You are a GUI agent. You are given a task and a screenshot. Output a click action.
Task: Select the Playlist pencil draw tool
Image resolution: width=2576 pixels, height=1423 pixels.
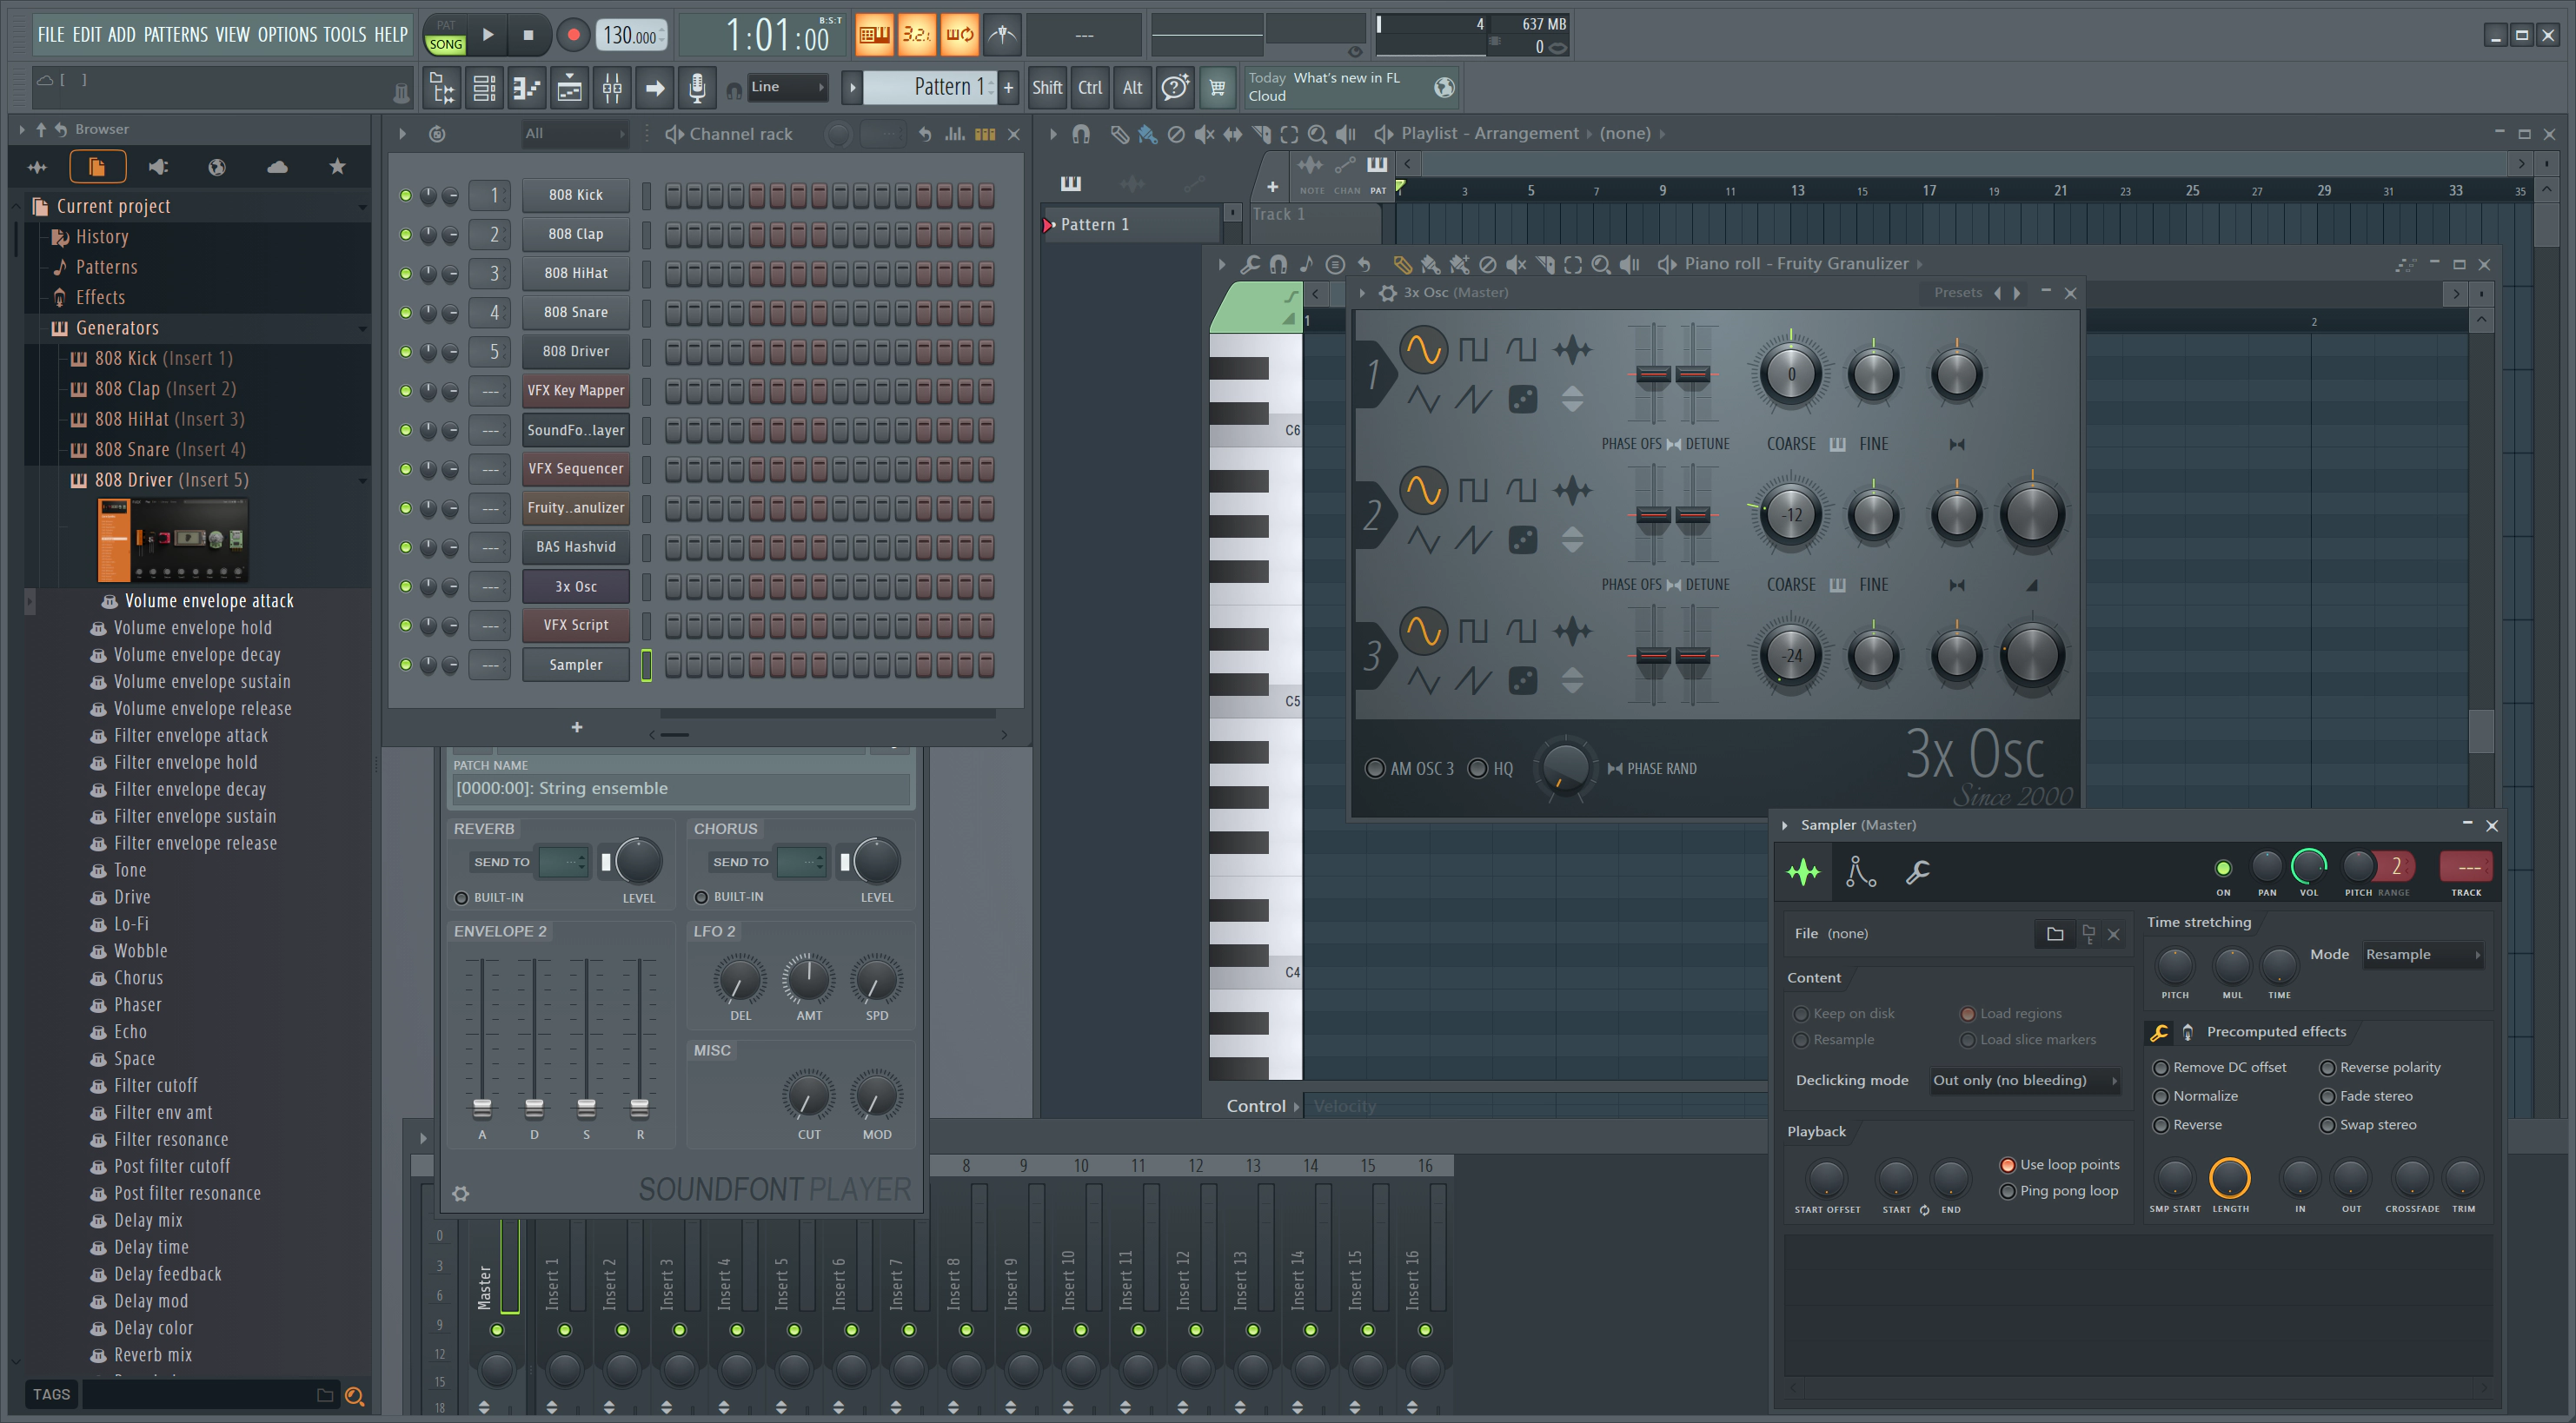(1119, 134)
